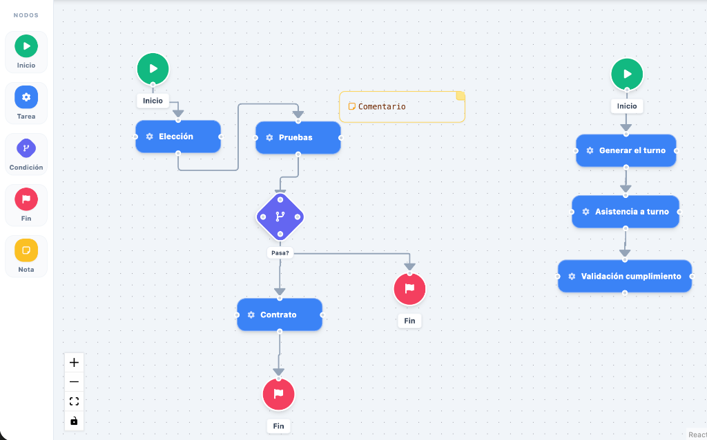Select the Contrato task node
The image size is (707, 440).
(x=280, y=314)
